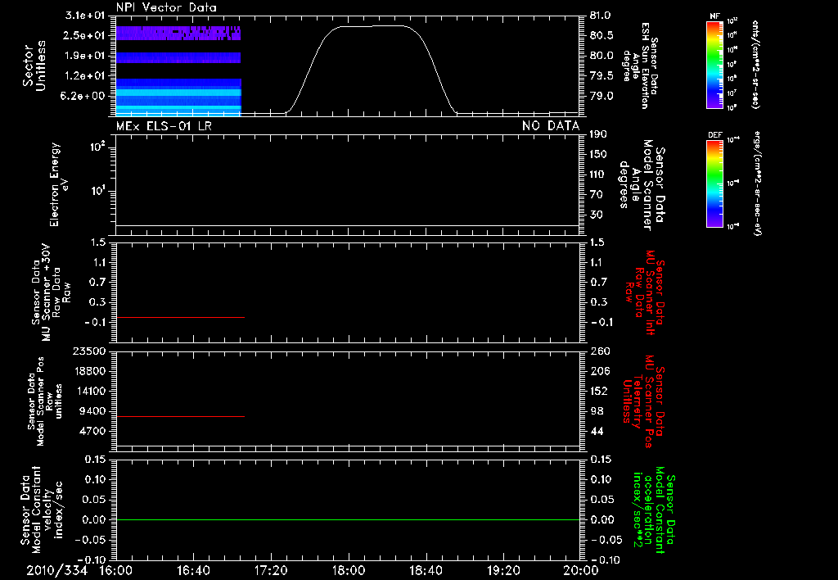This screenshot has height=580, width=838.
Task: Click the 'NF' label above the color bar
Action: [714, 16]
